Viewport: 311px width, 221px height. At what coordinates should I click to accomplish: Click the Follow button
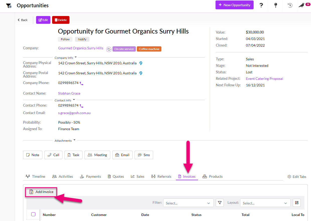[65, 39]
